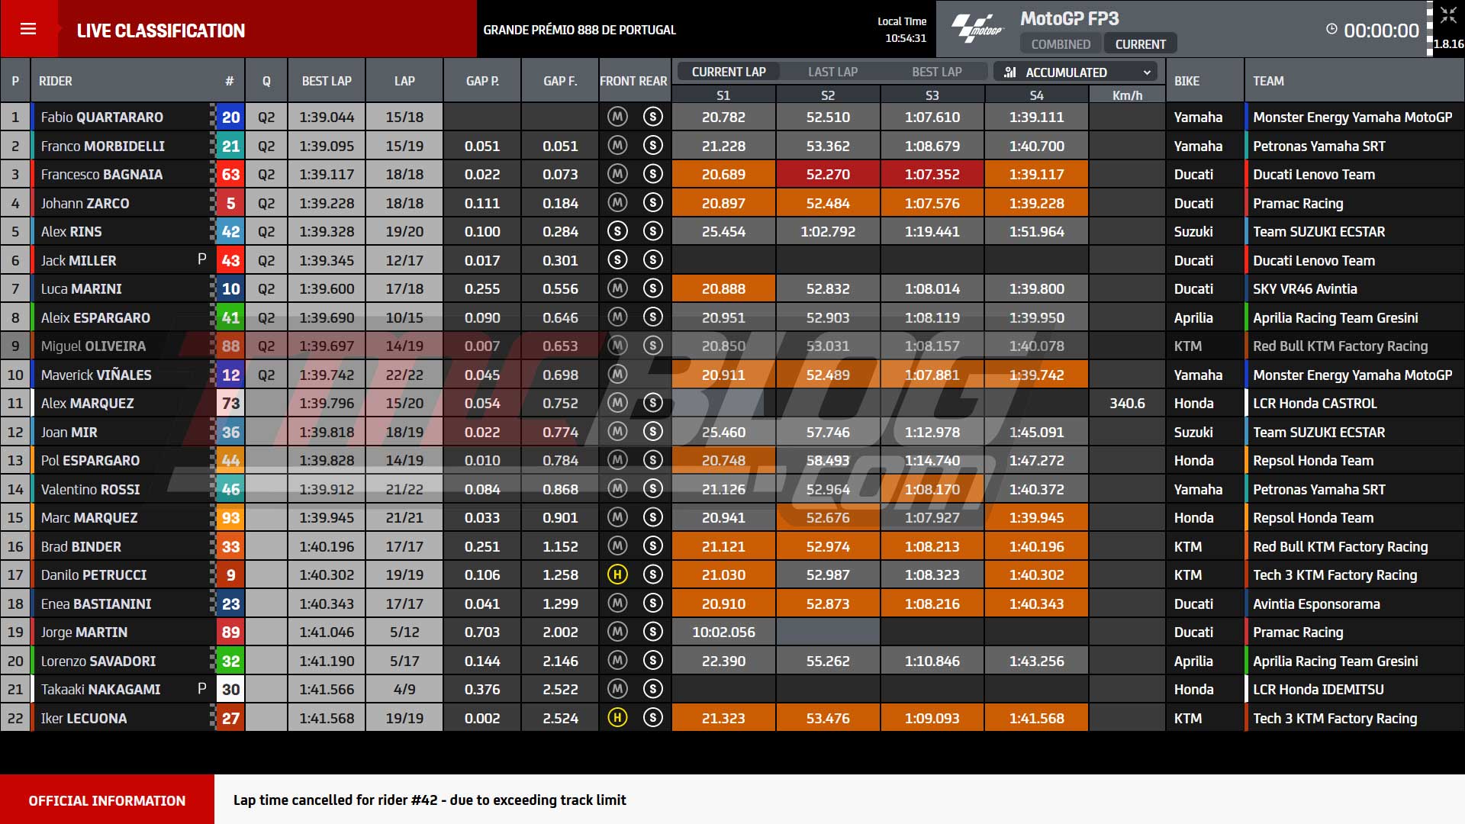This screenshot has height=824, width=1465.
Task: Select rider Iker LECUONA
Action: tap(84, 718)
